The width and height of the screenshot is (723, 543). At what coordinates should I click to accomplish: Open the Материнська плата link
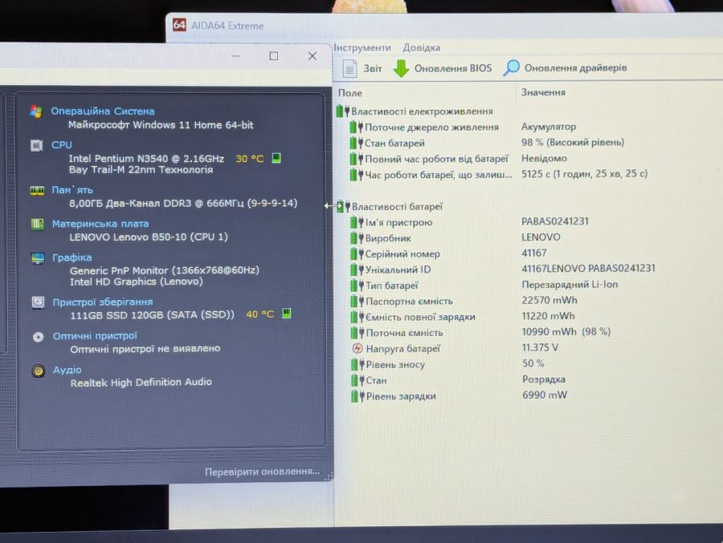pos(100,224)
